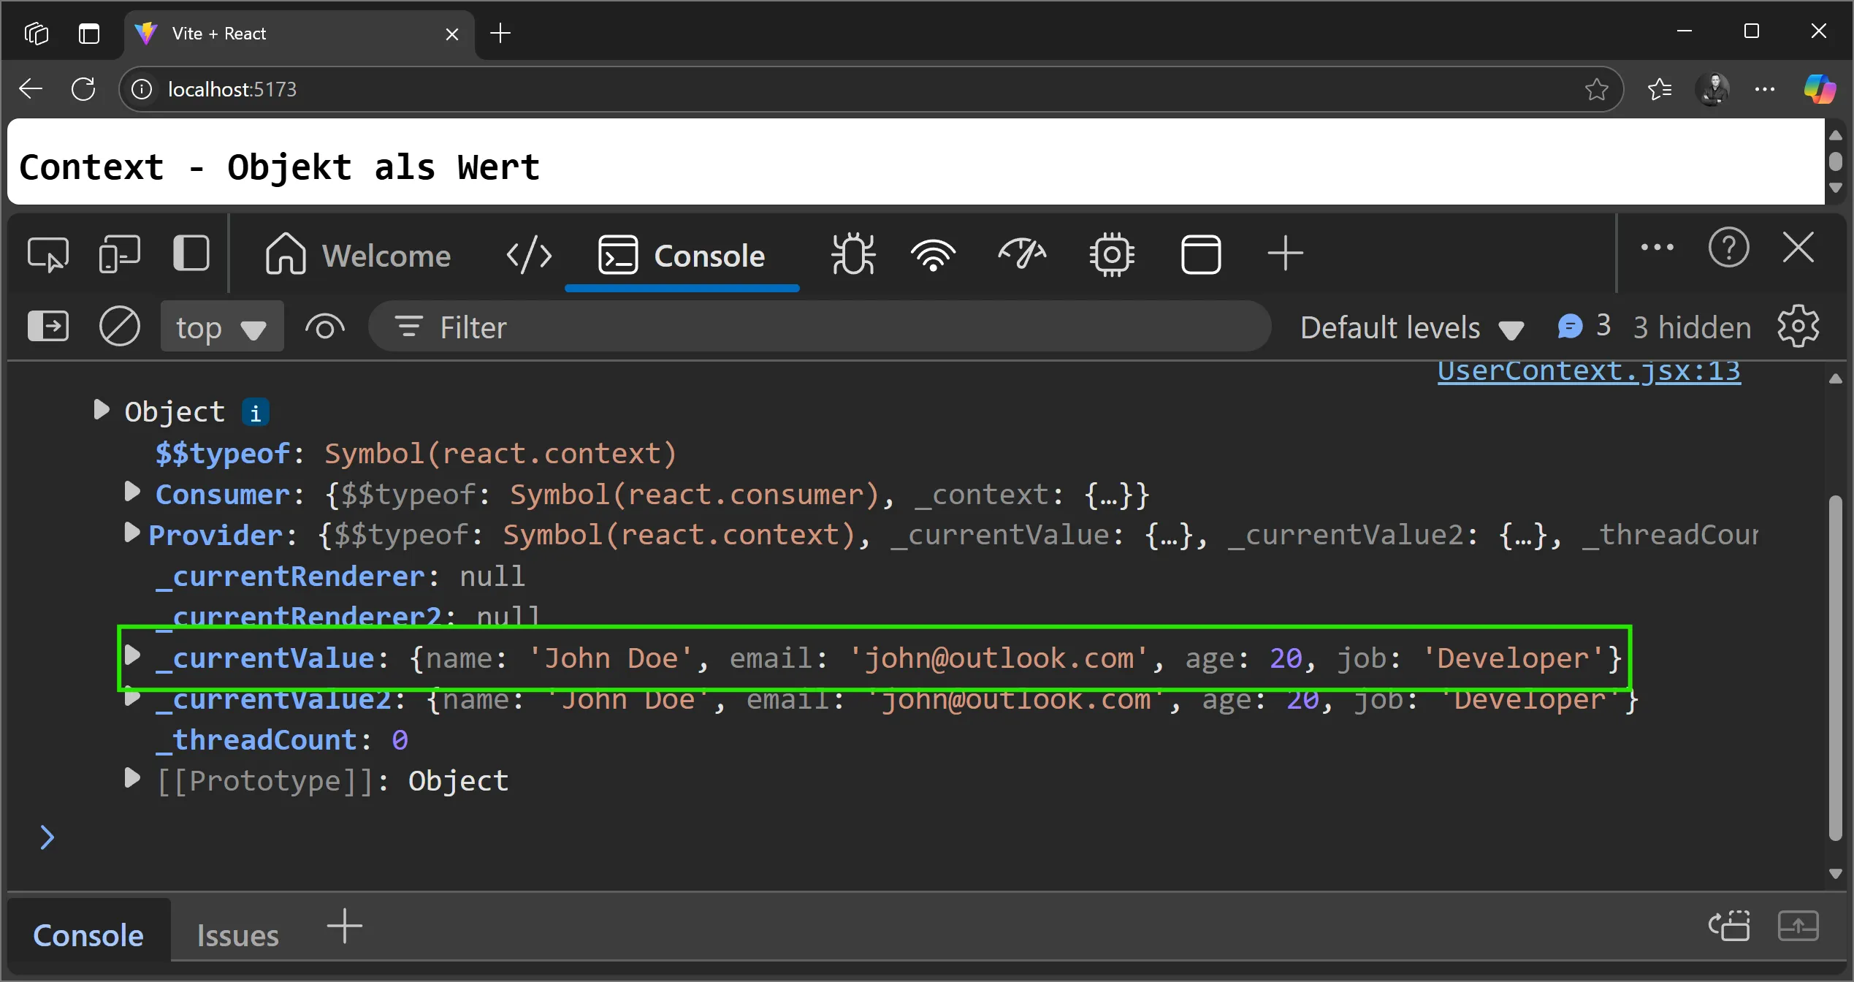
Task: Close the DevTools panel
Action: [x=1798, y=246]
